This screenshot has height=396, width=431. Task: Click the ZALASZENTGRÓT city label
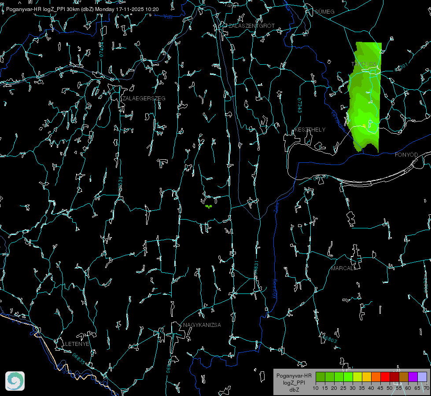coord(251,26)
